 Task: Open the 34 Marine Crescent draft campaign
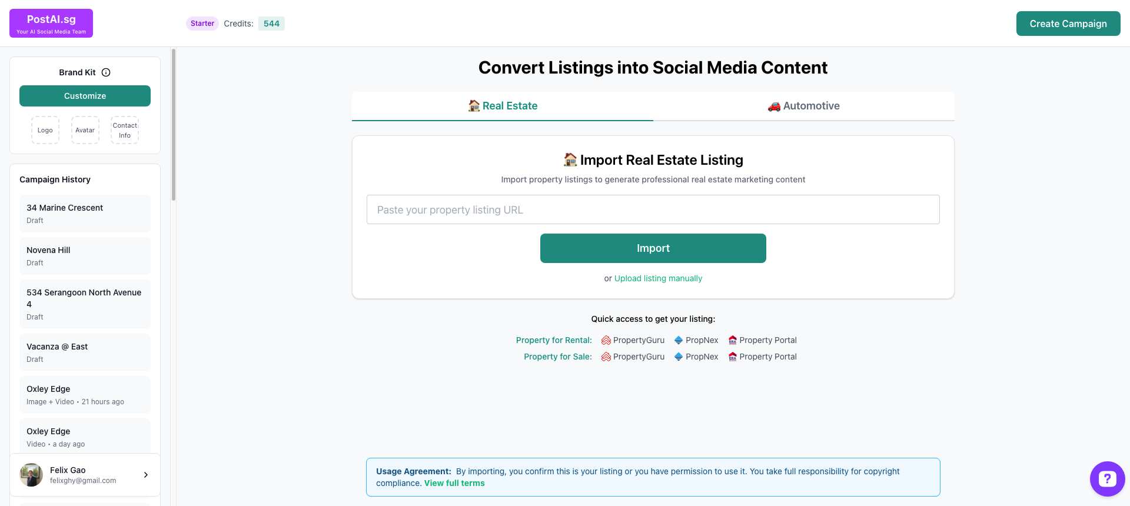click(85, 214)
